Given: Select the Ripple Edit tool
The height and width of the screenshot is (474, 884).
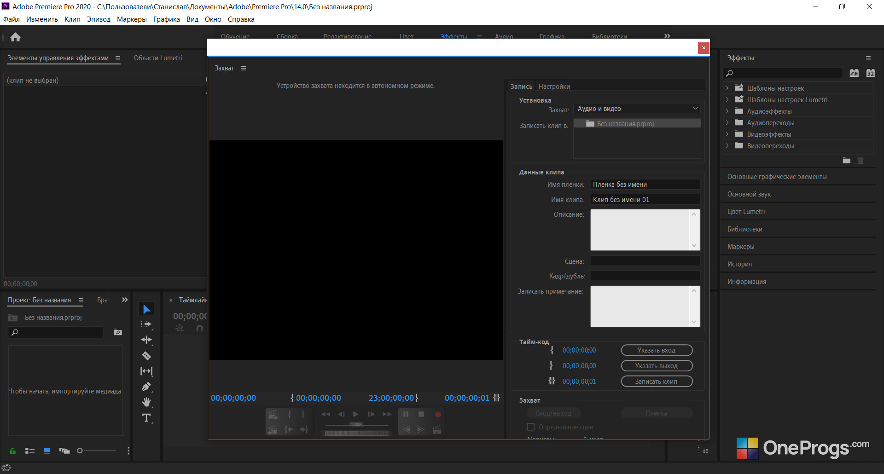Looking at the screenshot, I should click(146, 340).
